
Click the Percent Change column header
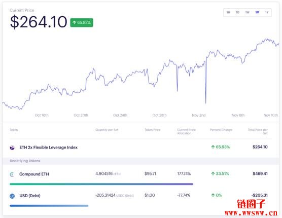click(221, 130)
